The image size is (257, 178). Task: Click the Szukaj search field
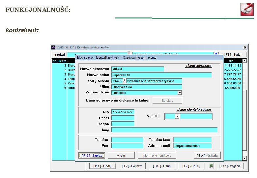tap(97, 54)
